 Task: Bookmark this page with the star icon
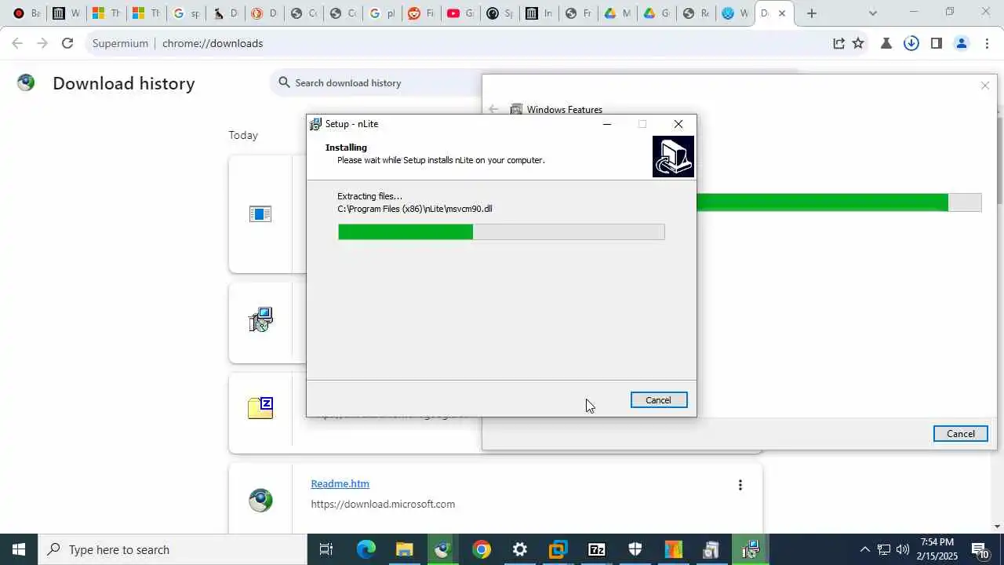(858, 43)
